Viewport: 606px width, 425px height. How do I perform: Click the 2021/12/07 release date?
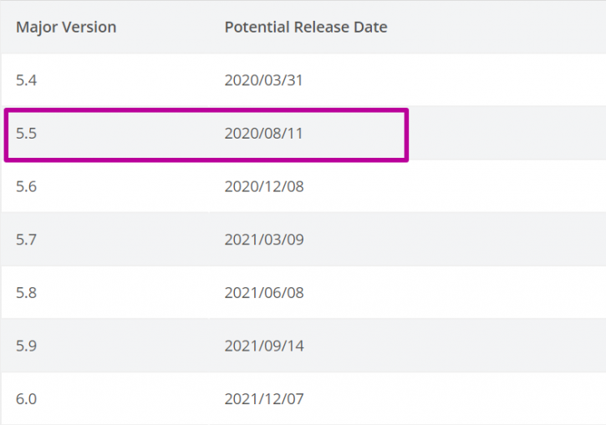[264, 399]
